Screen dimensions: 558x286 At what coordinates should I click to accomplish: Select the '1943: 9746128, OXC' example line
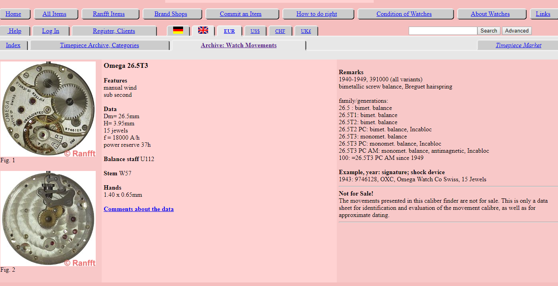412,179
